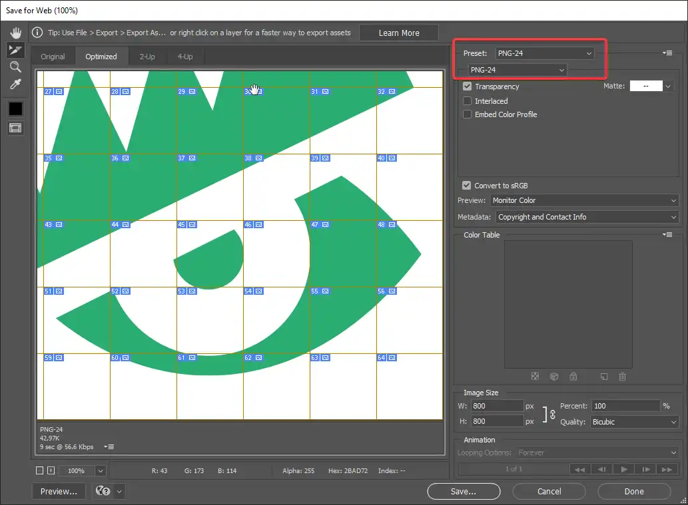Enable Embed Color Profile

pos(468,114)
